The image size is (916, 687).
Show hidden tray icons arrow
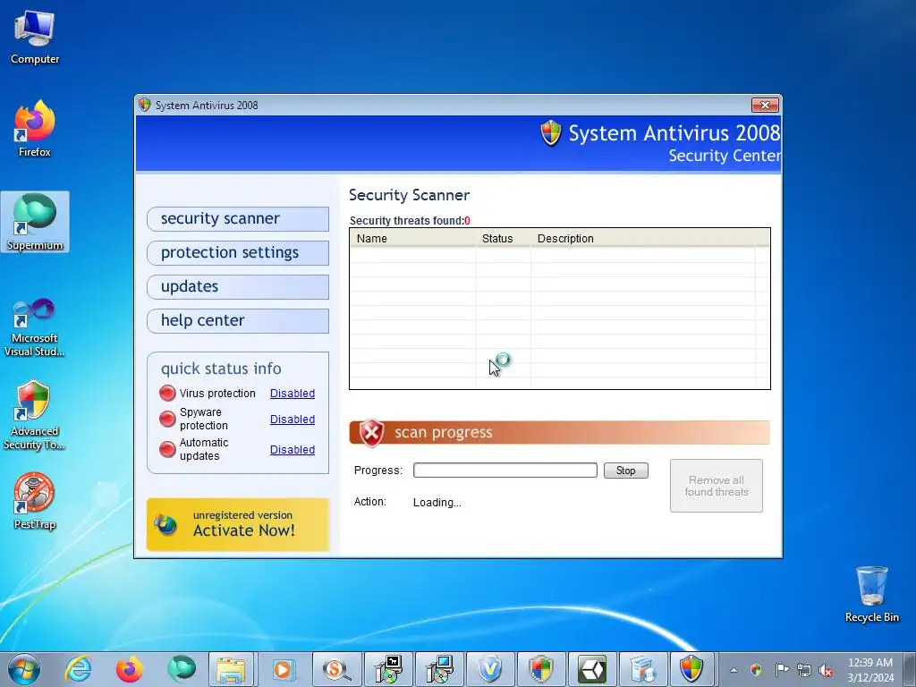pos(734,670)
